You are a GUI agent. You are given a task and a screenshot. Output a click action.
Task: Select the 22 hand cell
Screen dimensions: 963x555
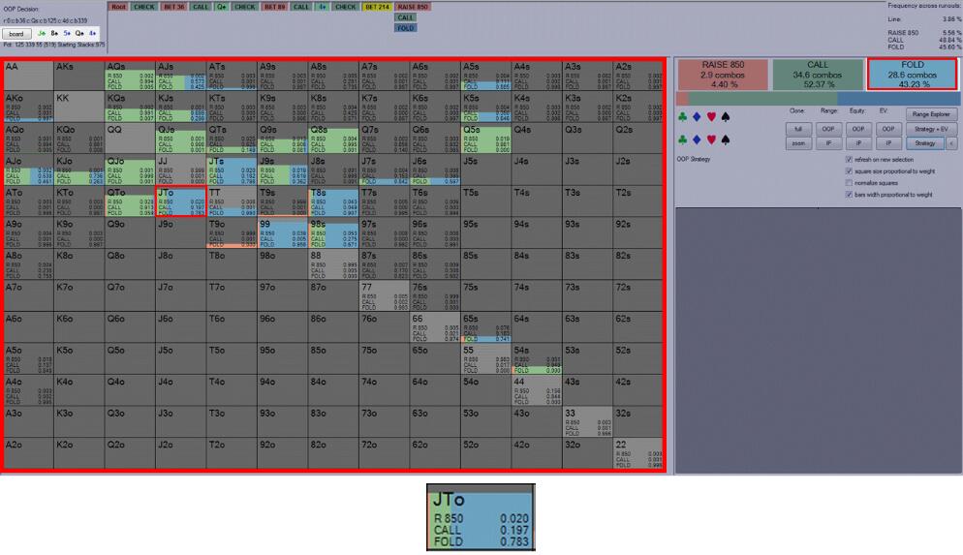tap(638, 453)
